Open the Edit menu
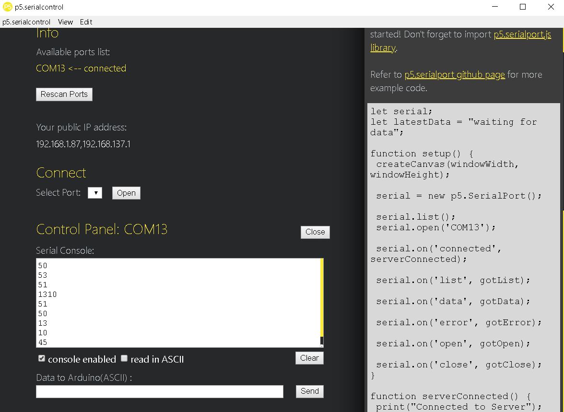 pyautogui.click(x=86, y=22)
